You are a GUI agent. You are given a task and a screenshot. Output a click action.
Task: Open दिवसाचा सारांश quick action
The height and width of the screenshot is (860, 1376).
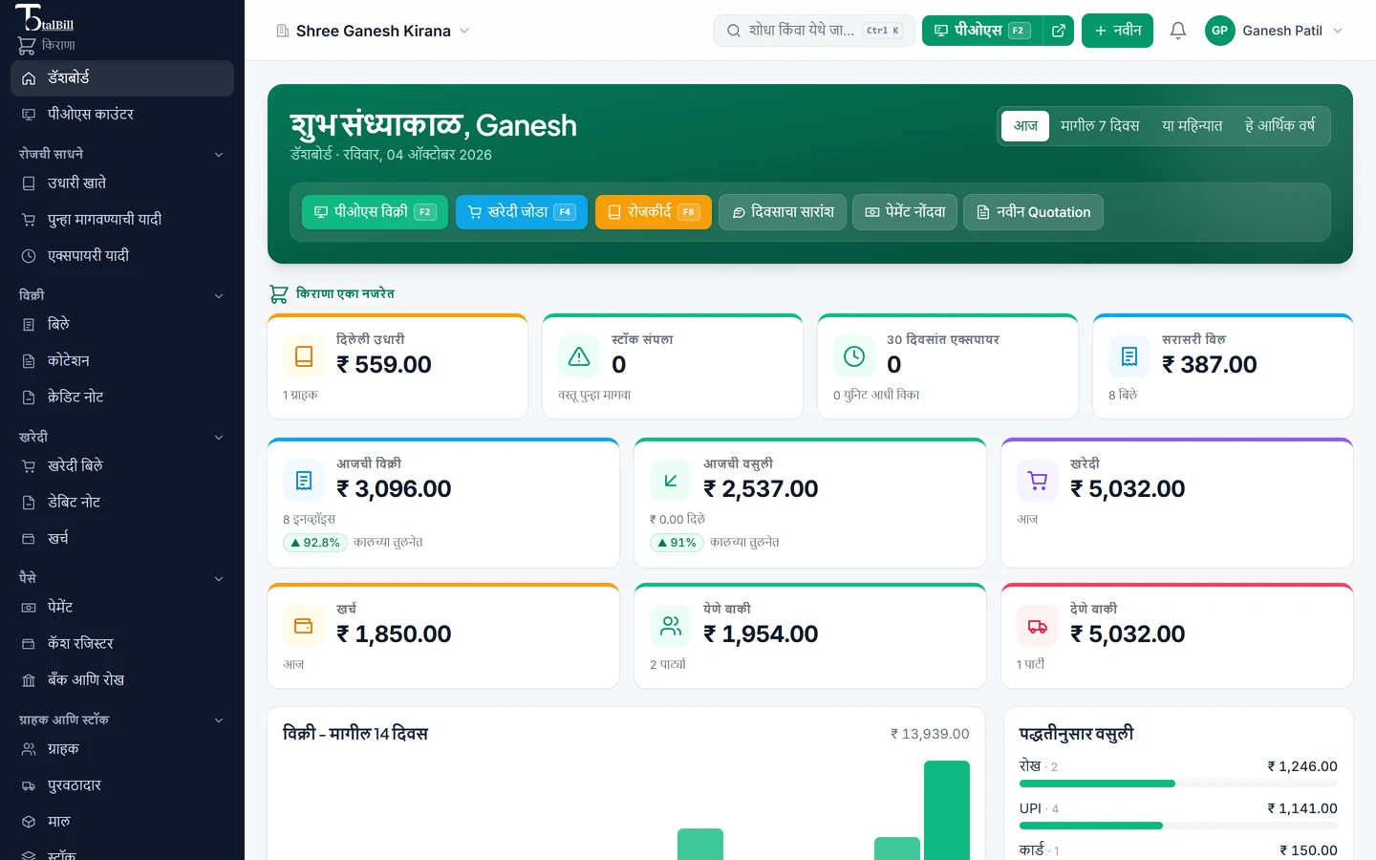[783, 212]
